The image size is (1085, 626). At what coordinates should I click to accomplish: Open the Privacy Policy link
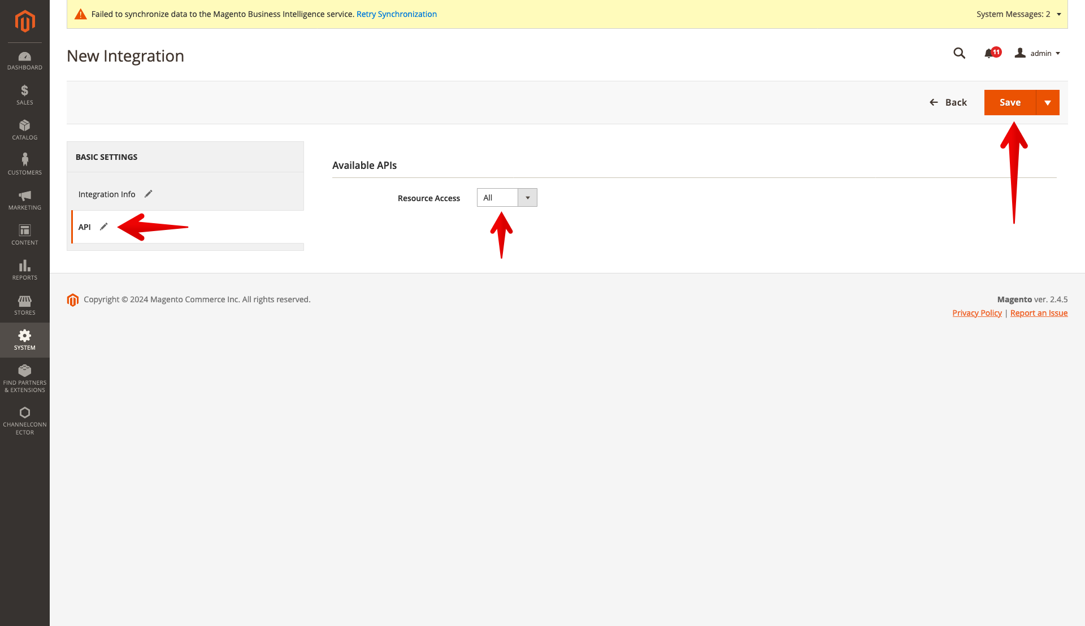(x=977, y=313)
